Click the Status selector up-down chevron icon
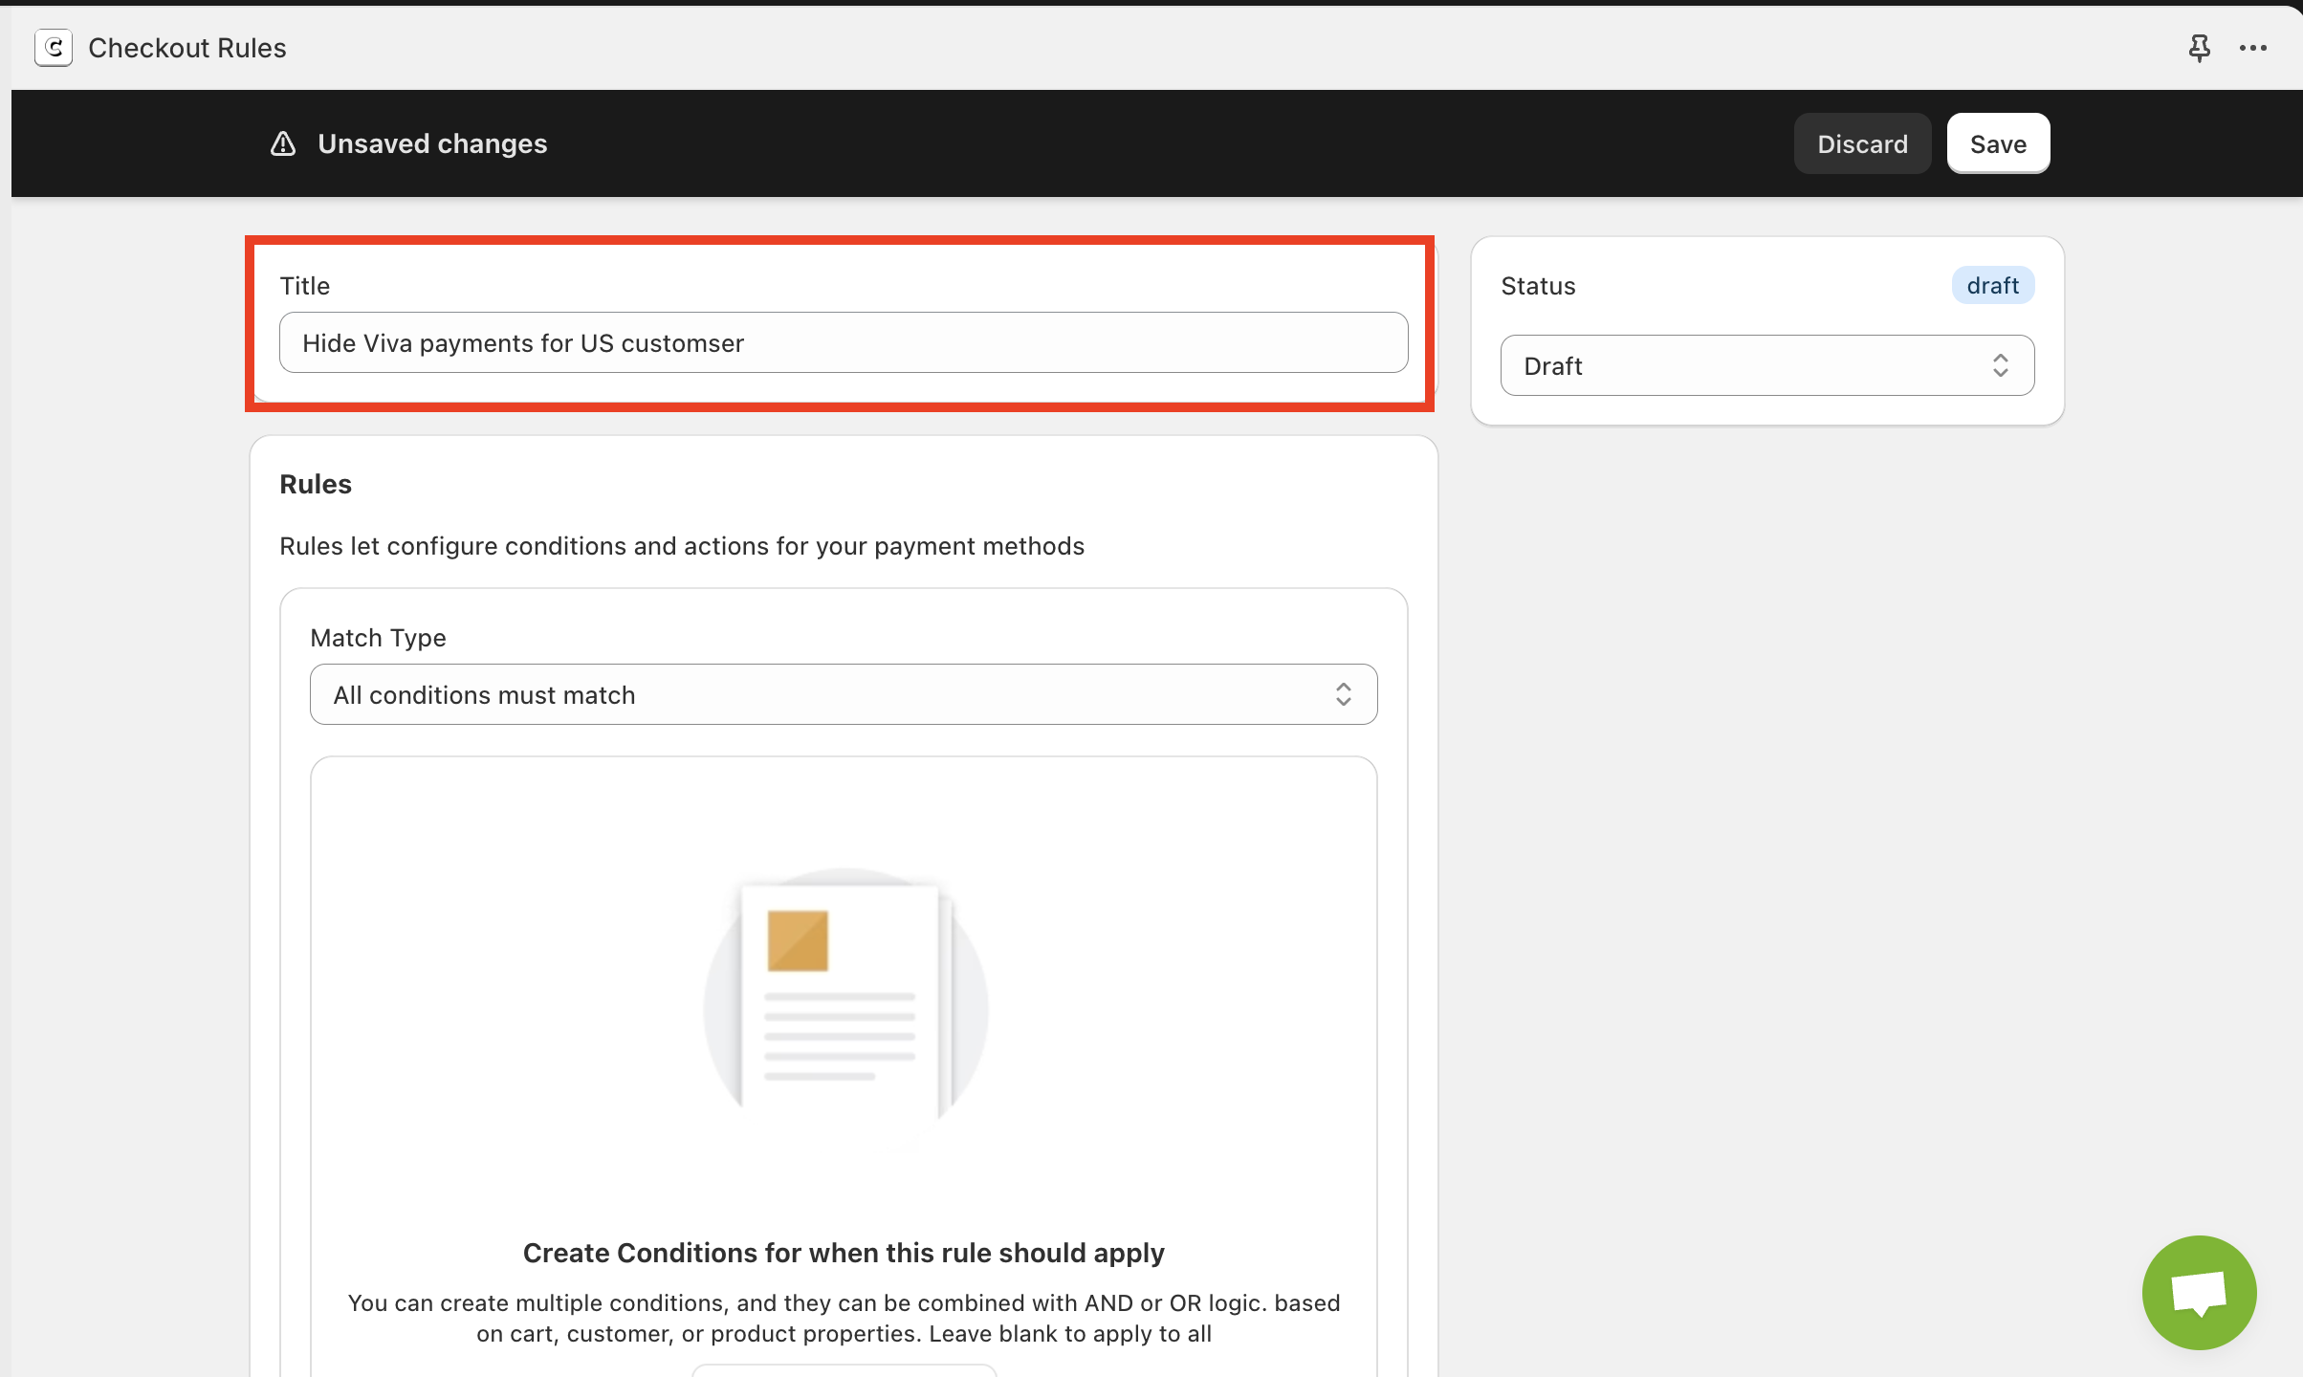This screenshot has width=2303, height=1377. (2000, 365)
